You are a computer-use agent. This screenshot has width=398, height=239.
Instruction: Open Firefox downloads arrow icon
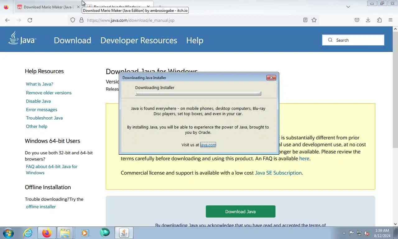368,20
